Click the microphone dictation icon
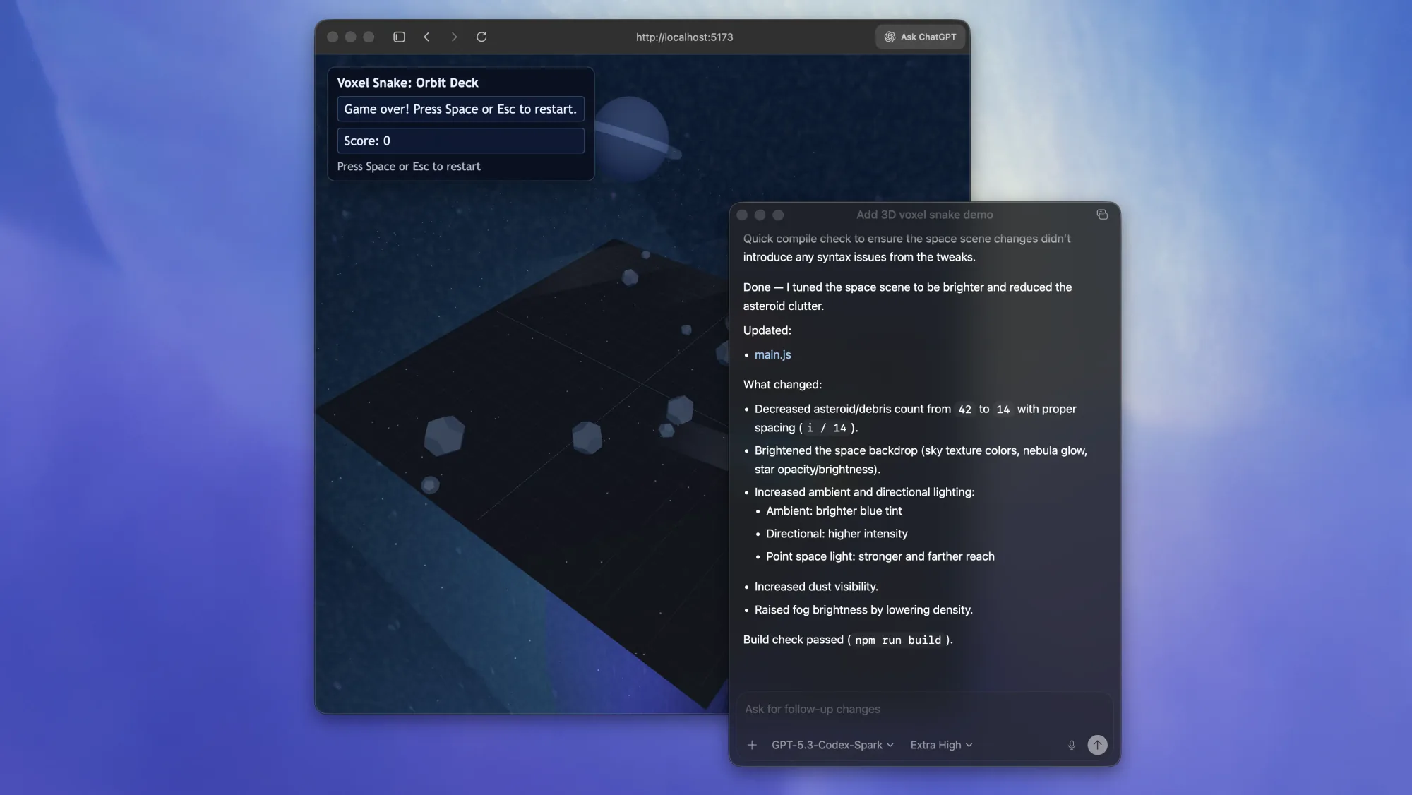Image resolution: width=1412 pixels, height=795 pixels. tap(1071, 745)
